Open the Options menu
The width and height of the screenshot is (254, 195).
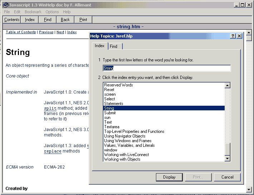tap(52, 12)
